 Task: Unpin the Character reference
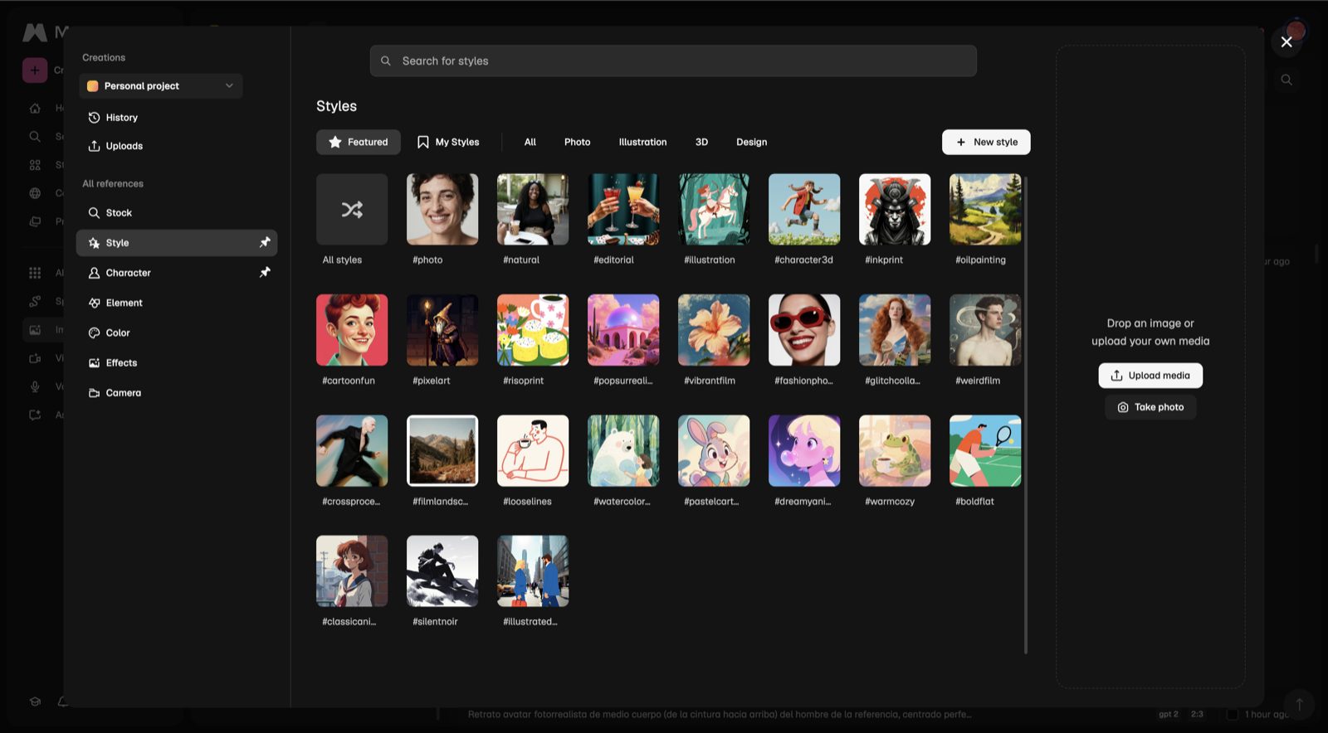click(x=265, y=273)
